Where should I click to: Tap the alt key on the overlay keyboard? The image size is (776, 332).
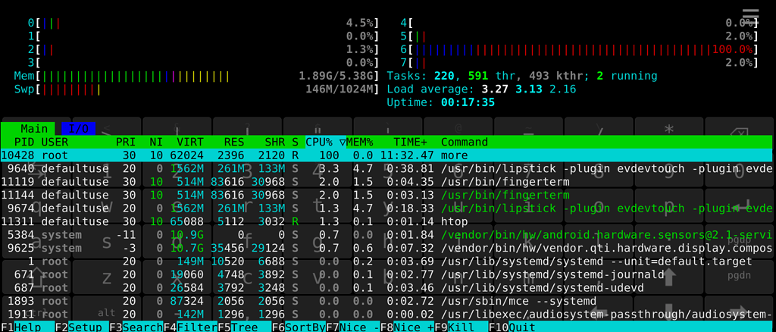point(106,312)
